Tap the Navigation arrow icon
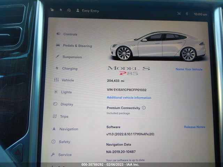The image size is (223, 167). click(54, 129)
